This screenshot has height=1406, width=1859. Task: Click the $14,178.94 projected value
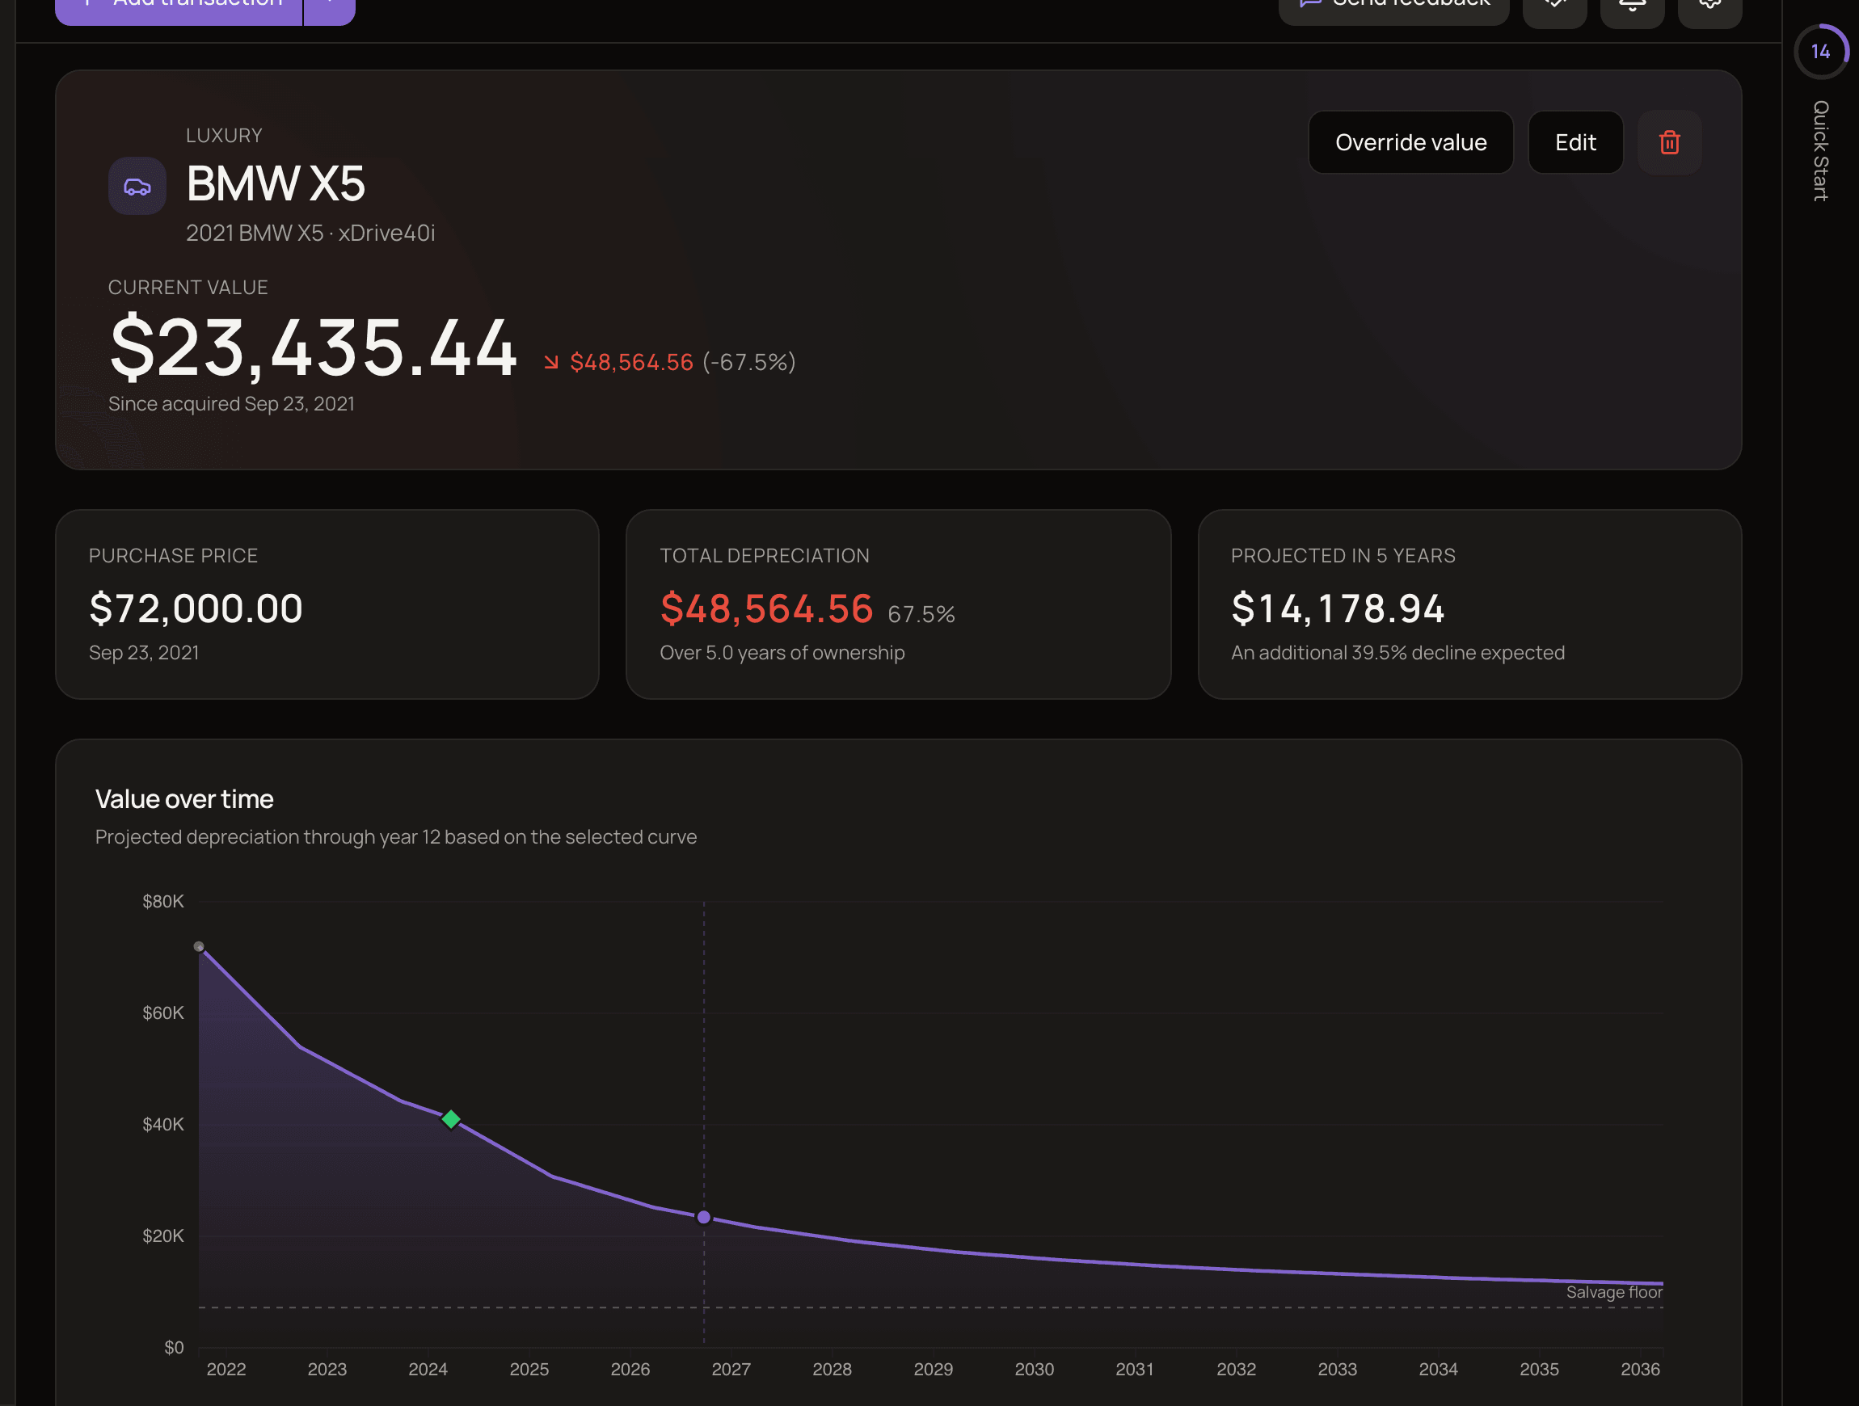pos(1338,608)
